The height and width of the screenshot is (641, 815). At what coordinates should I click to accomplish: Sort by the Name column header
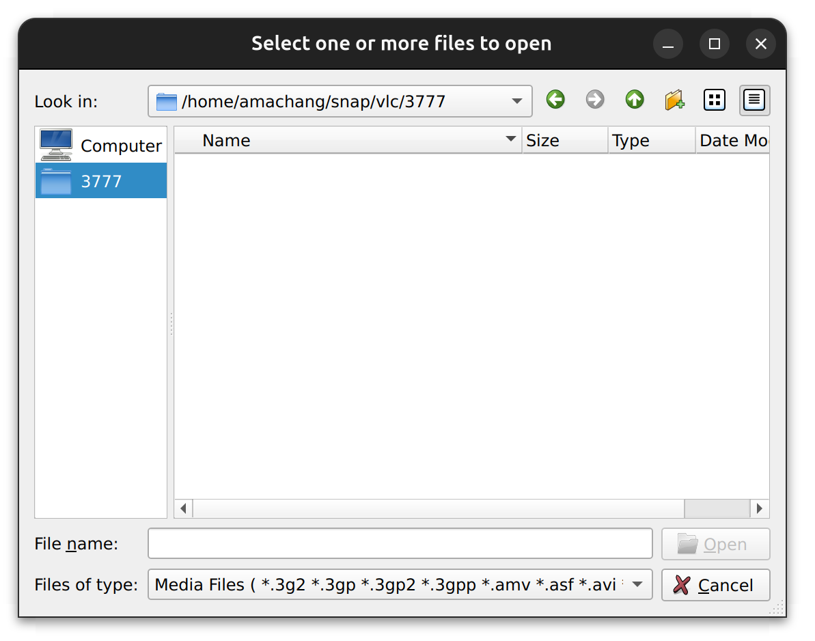click(348, 140)
